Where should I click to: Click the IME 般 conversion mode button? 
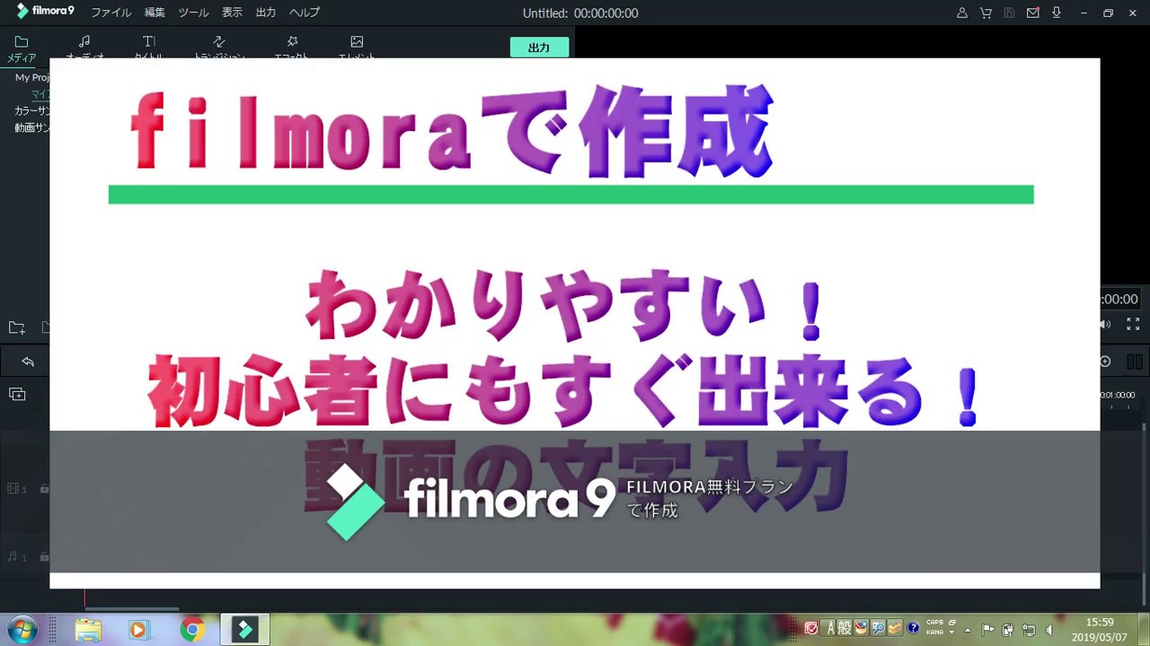coord(845,629)
